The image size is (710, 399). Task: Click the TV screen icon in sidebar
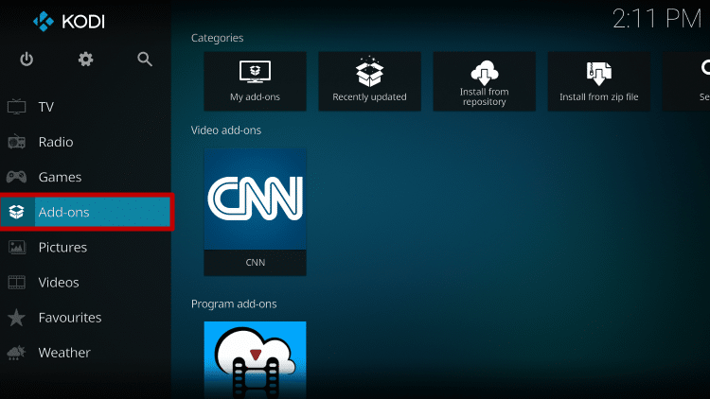[x=17, y=107]
